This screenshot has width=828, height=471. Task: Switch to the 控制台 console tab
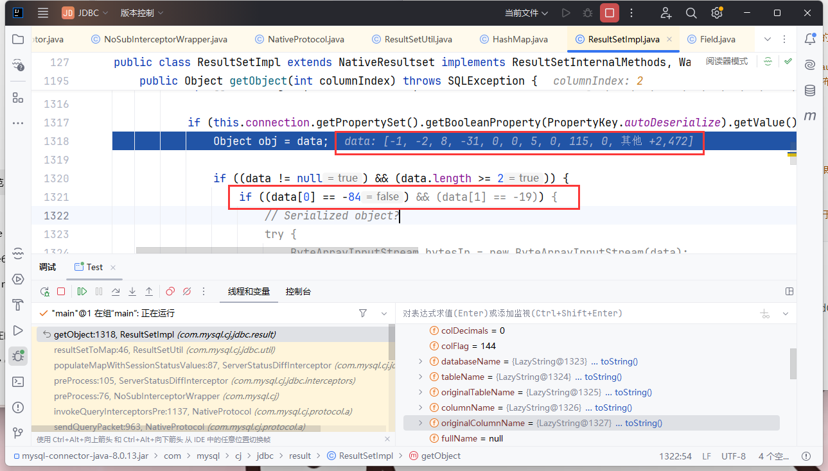[298, 291]
